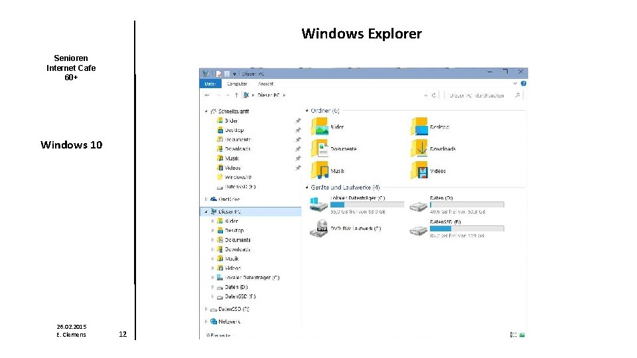Select Bilder under Schnellzugriff
Image resolution: width=637 pixels, height=358 pixels.
231,121
